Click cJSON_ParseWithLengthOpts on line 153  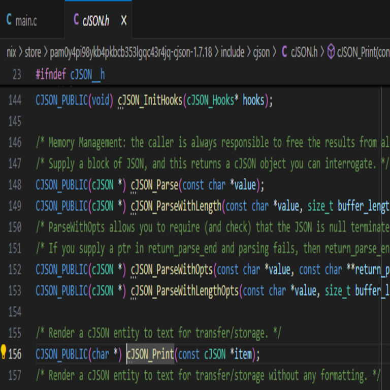click(x=184, y=290)
